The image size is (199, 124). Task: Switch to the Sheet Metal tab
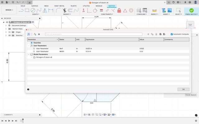point(59,6)
